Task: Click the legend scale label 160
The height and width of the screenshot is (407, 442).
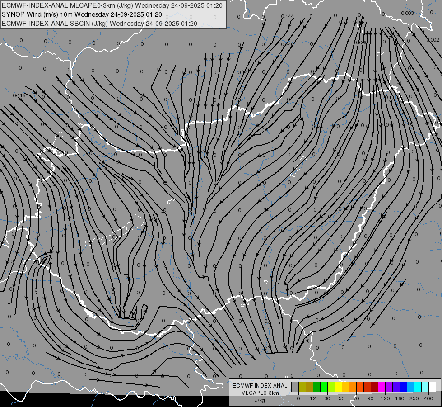Action: pos(400,398)
